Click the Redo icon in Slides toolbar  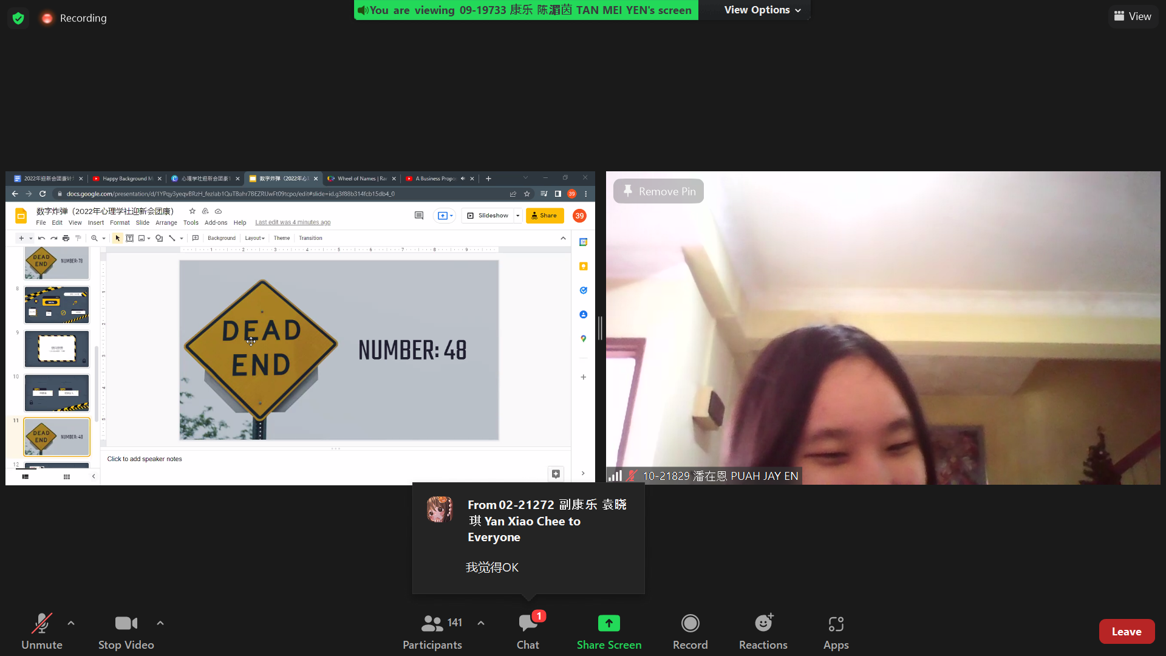[x=53, y=238]
